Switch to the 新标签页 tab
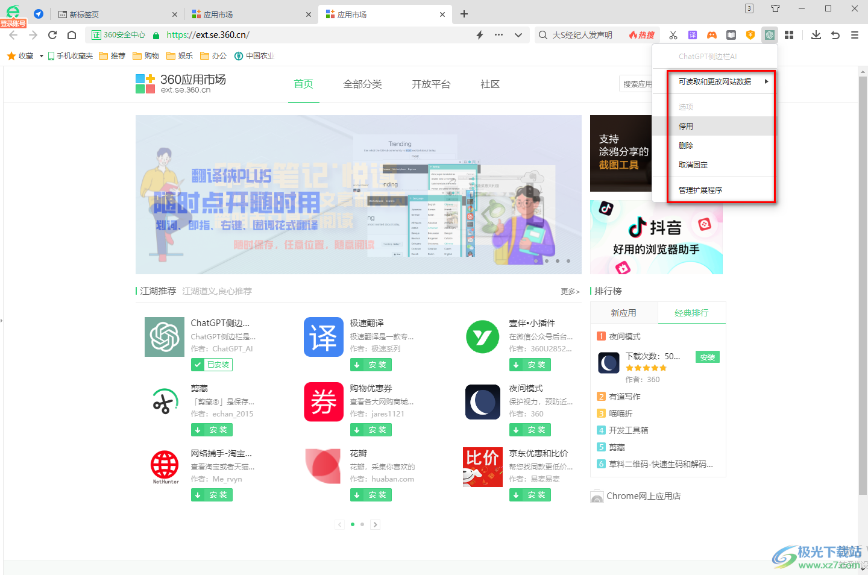Viewport: 868px width, 575px height. (118, 14)
